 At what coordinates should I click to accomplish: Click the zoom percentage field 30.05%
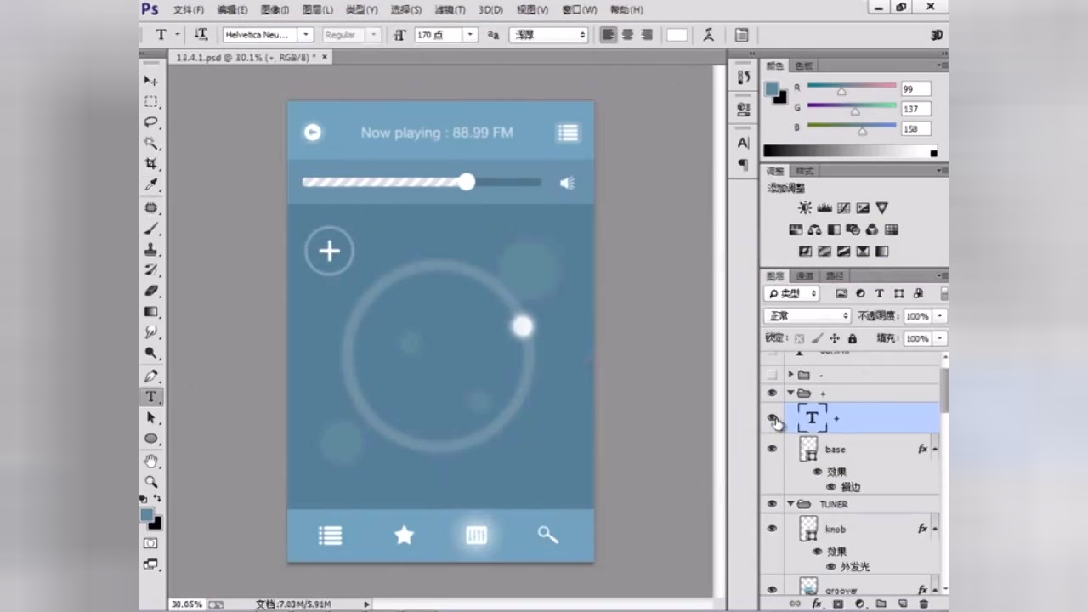[187, 604]
